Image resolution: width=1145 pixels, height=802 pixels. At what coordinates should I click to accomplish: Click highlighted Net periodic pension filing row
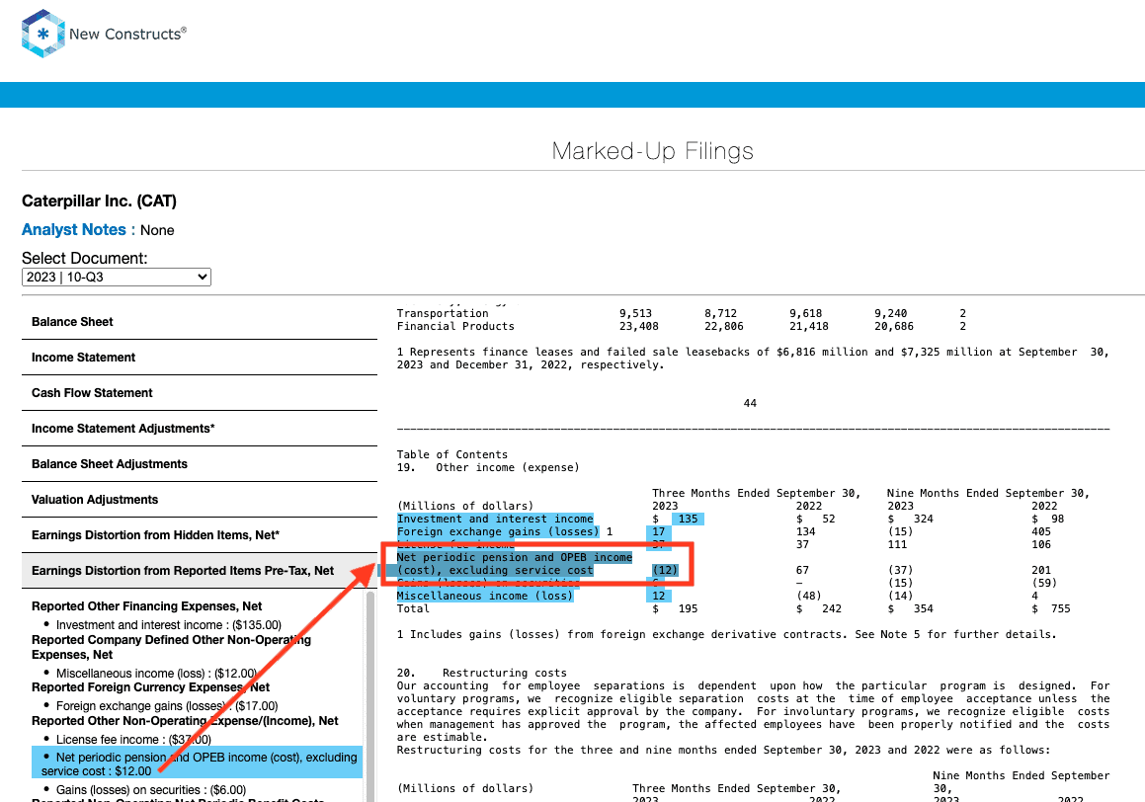coord(514,564)
